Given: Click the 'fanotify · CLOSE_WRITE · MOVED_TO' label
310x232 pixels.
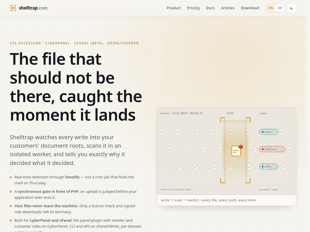Looking at the screenshot, I should 182,113.
